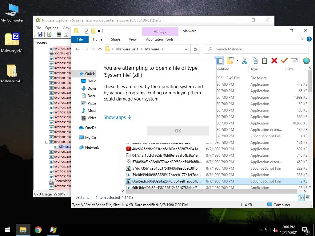Switch to details view toggle in status bar

(x=301, y=198)
